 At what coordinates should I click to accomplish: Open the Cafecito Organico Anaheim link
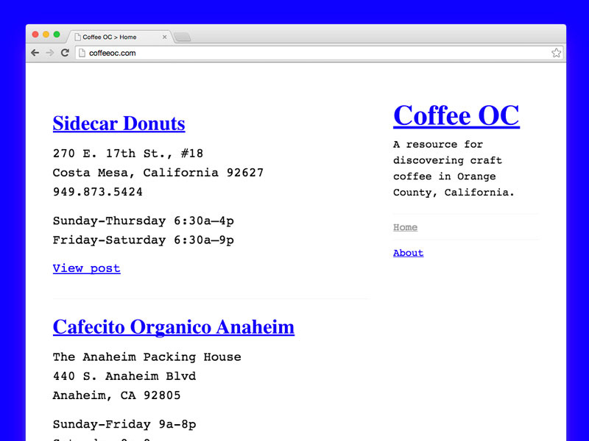coord(174,326)
